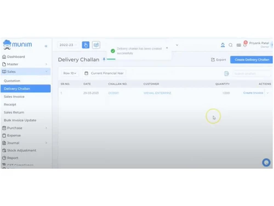Expand the Journal menu arrow

[46, 143]
